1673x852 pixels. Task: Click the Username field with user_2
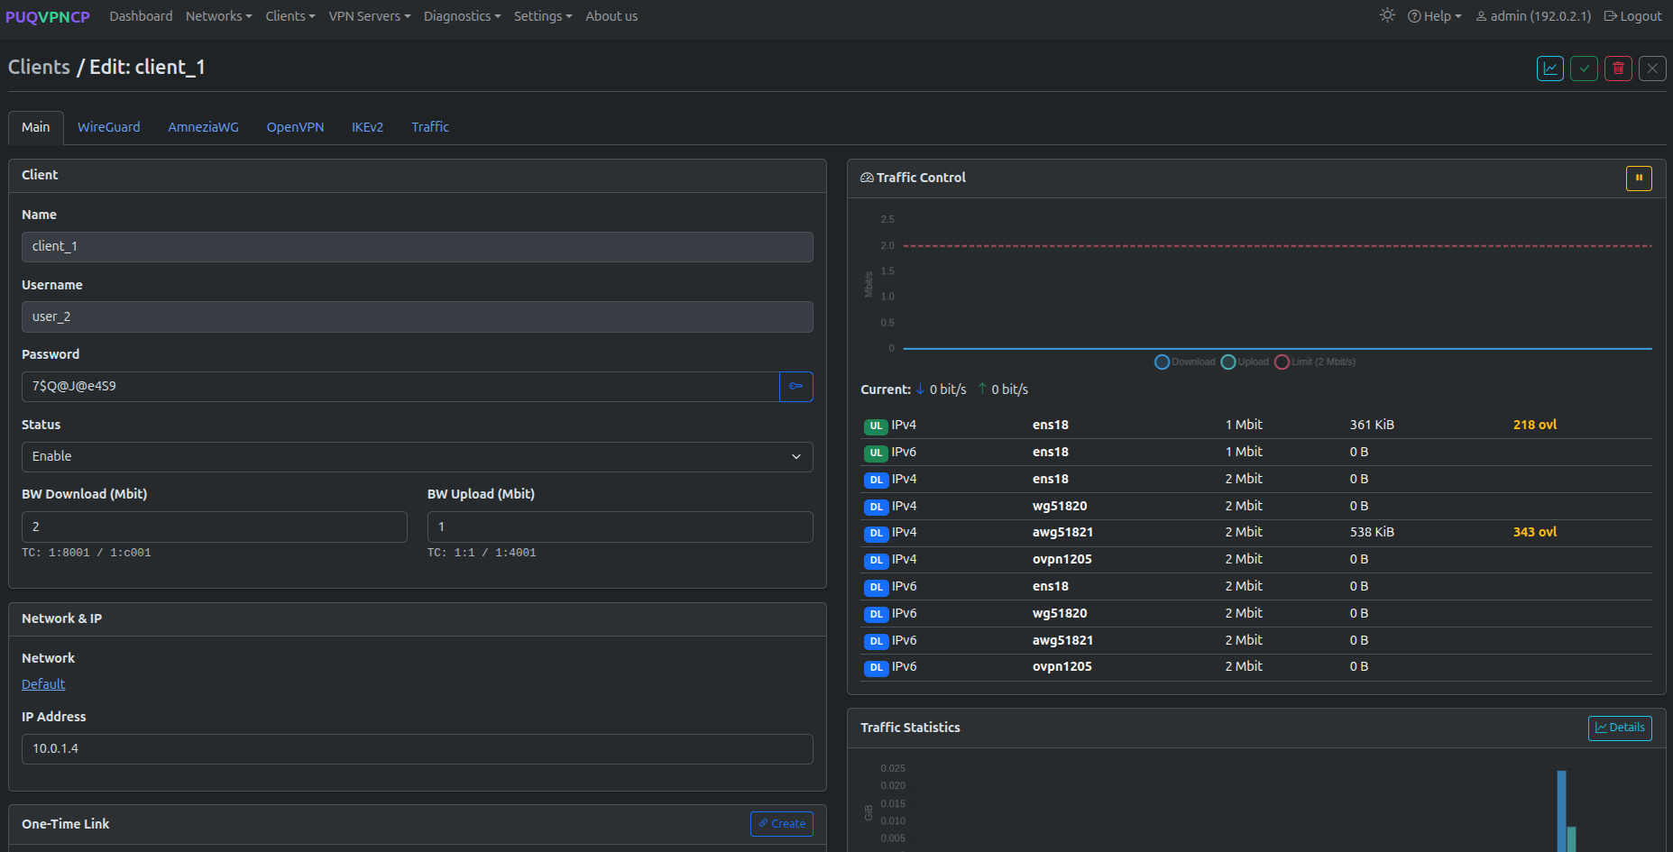pyautogui.click(x=418, y=317)
